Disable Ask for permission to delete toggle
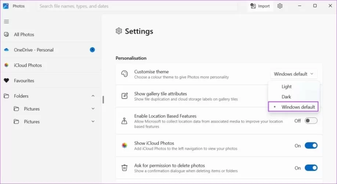Screen dimensions: 337x184 point(311,168)
